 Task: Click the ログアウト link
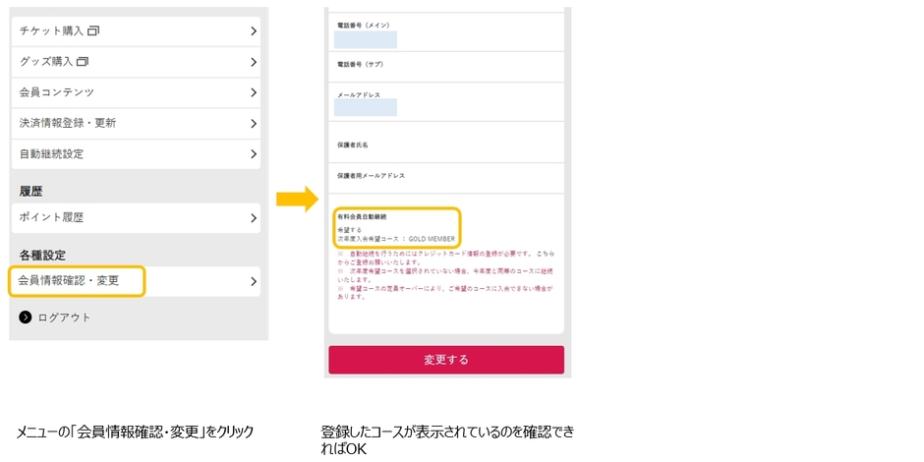(x=64, y=318)
